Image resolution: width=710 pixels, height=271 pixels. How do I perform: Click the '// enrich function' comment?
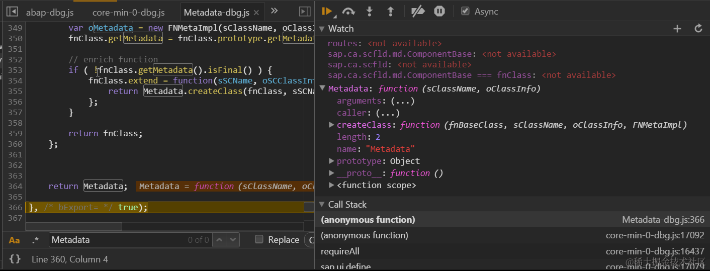pos(113,59)
